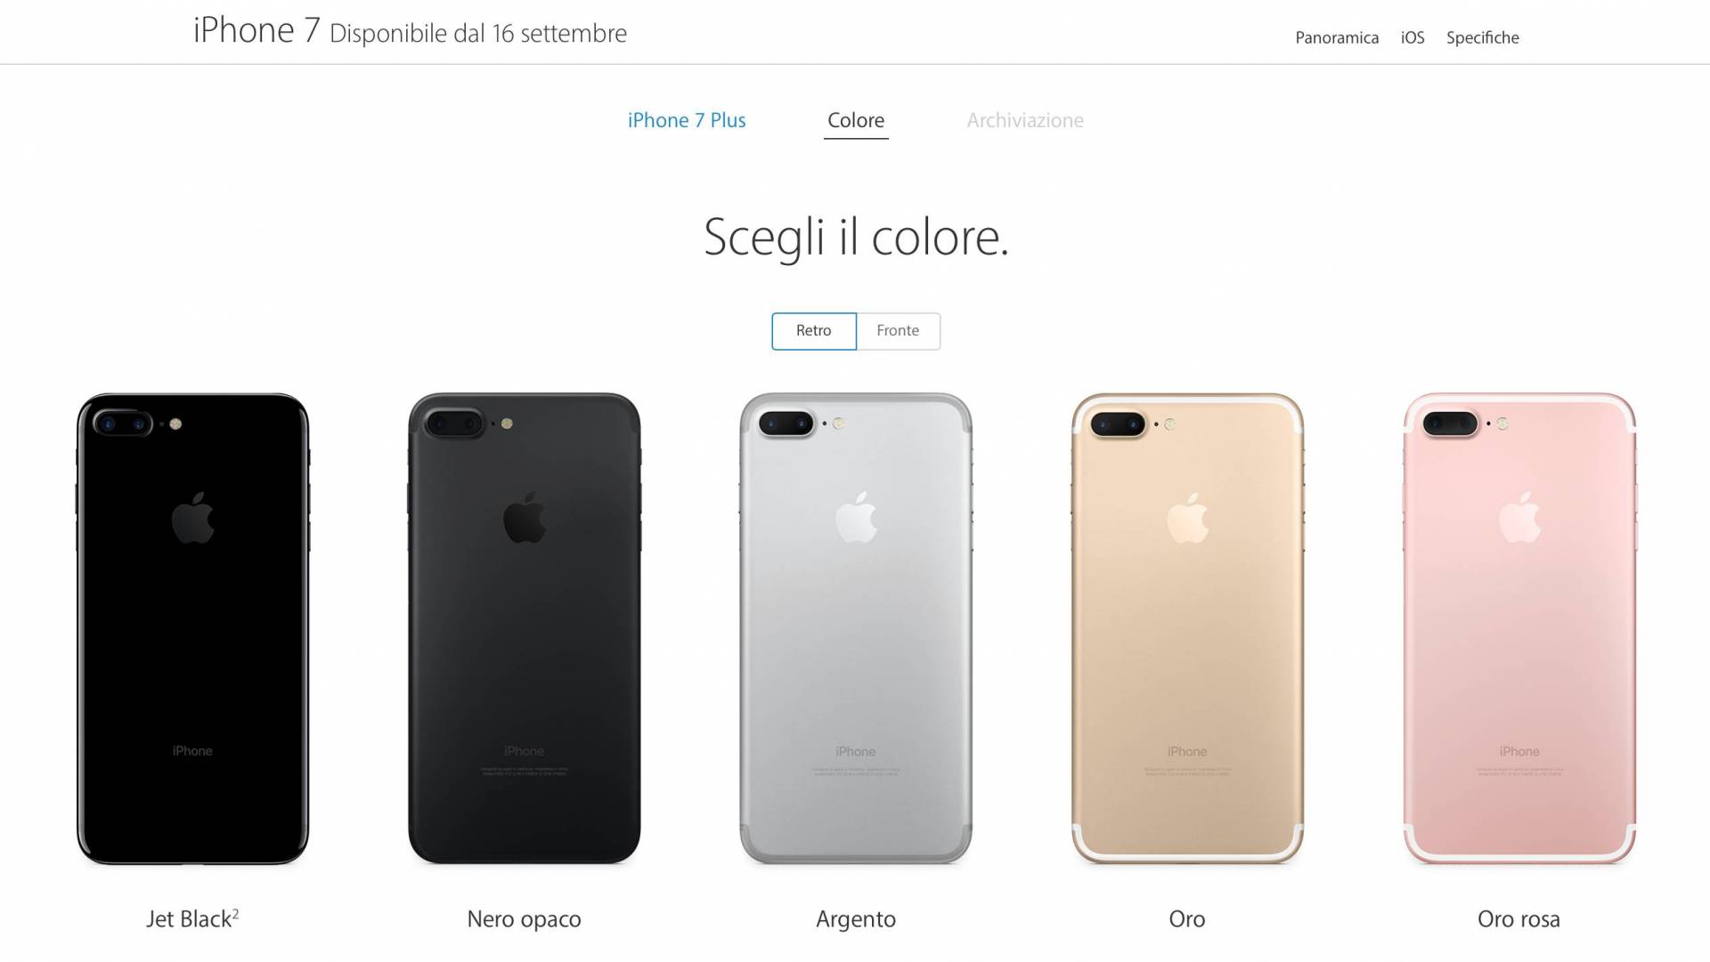This screenshot has height=962, width=1710.
Task: Open the iOS navigation link
Action: [1413, 37]
